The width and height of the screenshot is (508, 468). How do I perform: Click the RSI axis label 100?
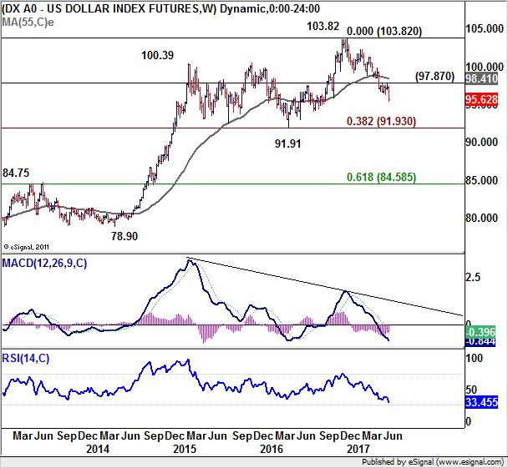475,358
